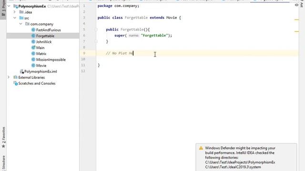Click the MissionImpossible class icon
The height and width of the screenshot is (171, 305).
tap(33, 59)
